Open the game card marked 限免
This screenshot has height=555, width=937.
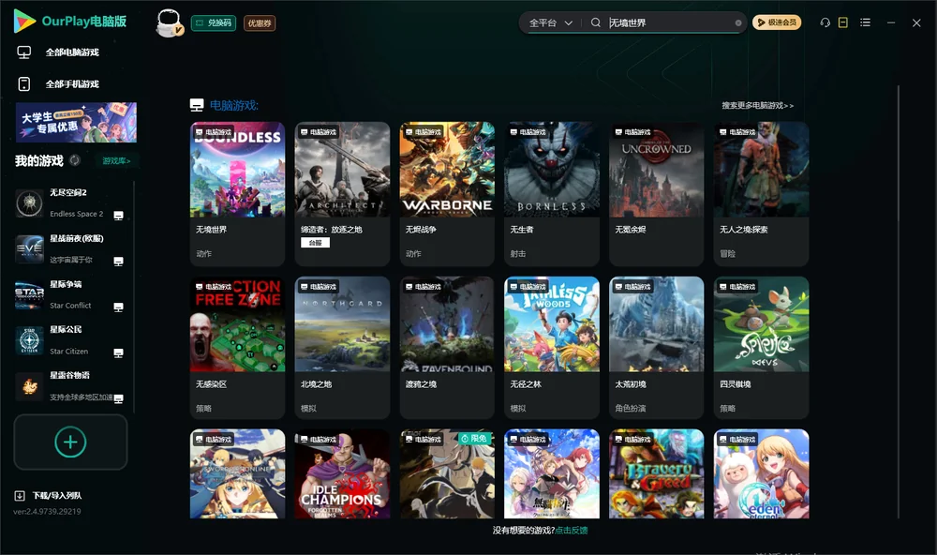click(x=447, y=473)
